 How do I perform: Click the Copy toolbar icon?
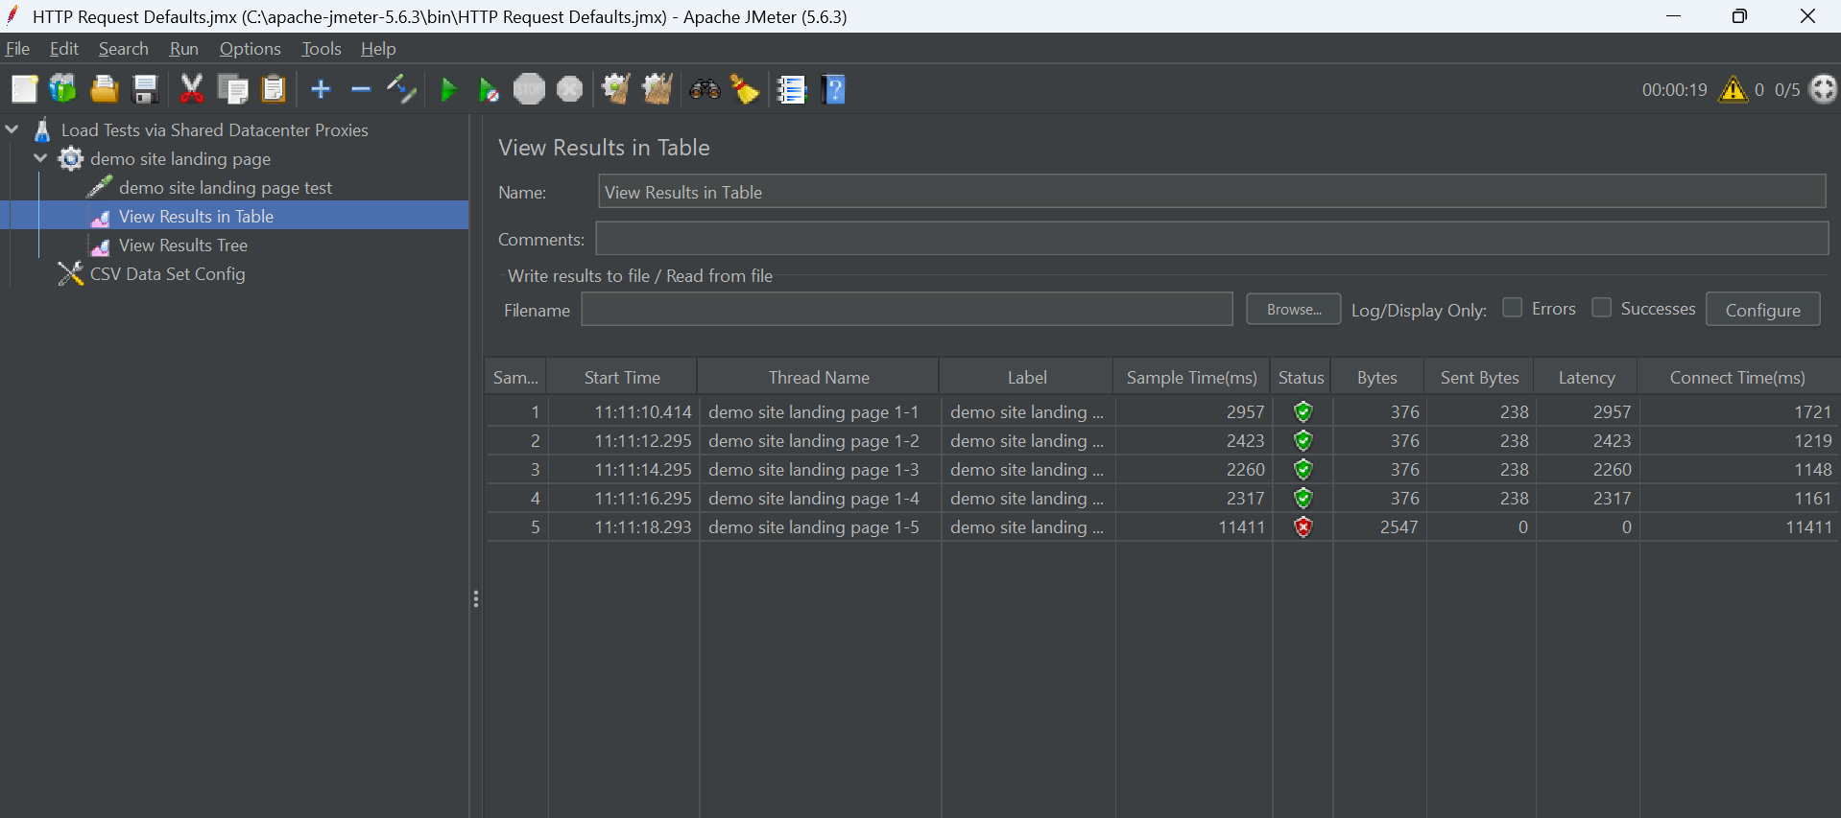tap(233, 89)
